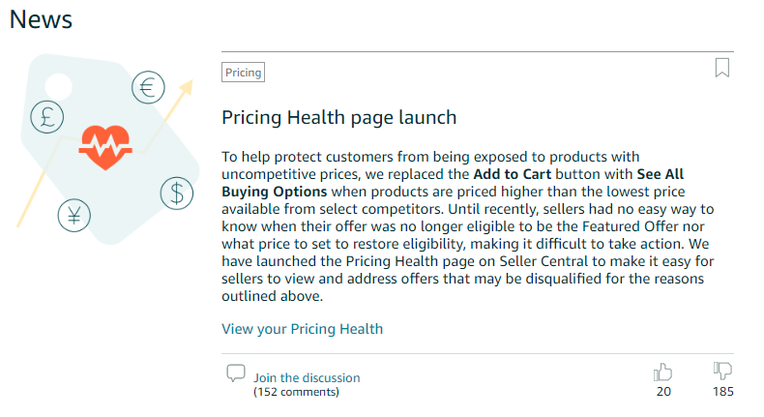
Task: Click the like count of 20
Action: (663, 392)
